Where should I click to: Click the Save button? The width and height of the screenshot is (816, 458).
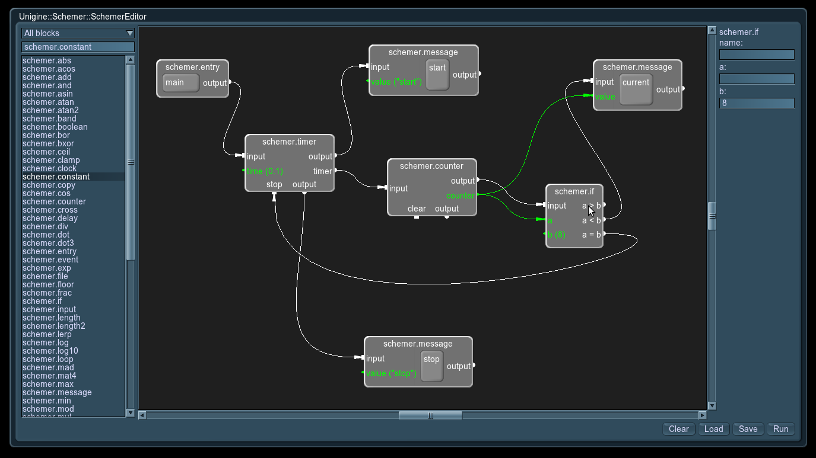[748, 429]
